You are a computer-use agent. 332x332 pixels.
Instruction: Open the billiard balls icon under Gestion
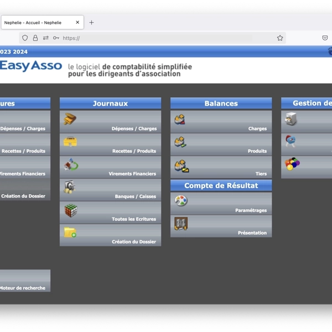(292, 164)
